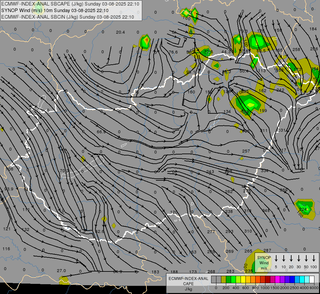Select the deep blue swatch before 2500
The image size is (320, 294).
[292, 280]
